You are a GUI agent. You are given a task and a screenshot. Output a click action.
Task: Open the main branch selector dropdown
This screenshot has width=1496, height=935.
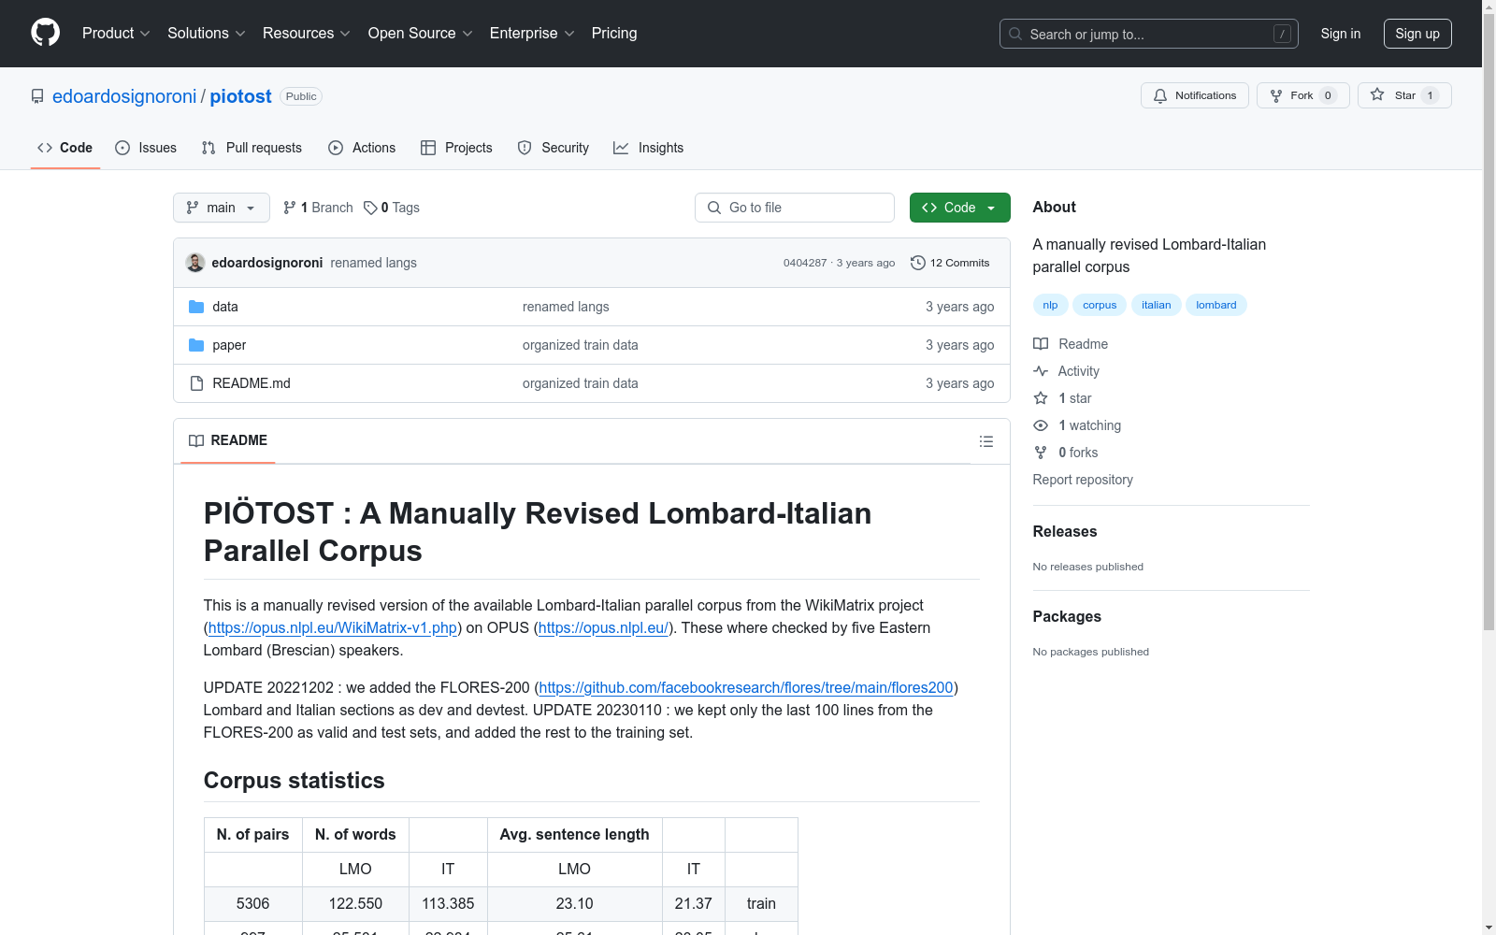(222, 208)
